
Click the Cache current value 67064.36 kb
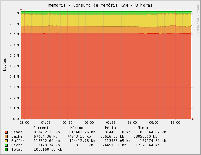(x=46, y=137)
